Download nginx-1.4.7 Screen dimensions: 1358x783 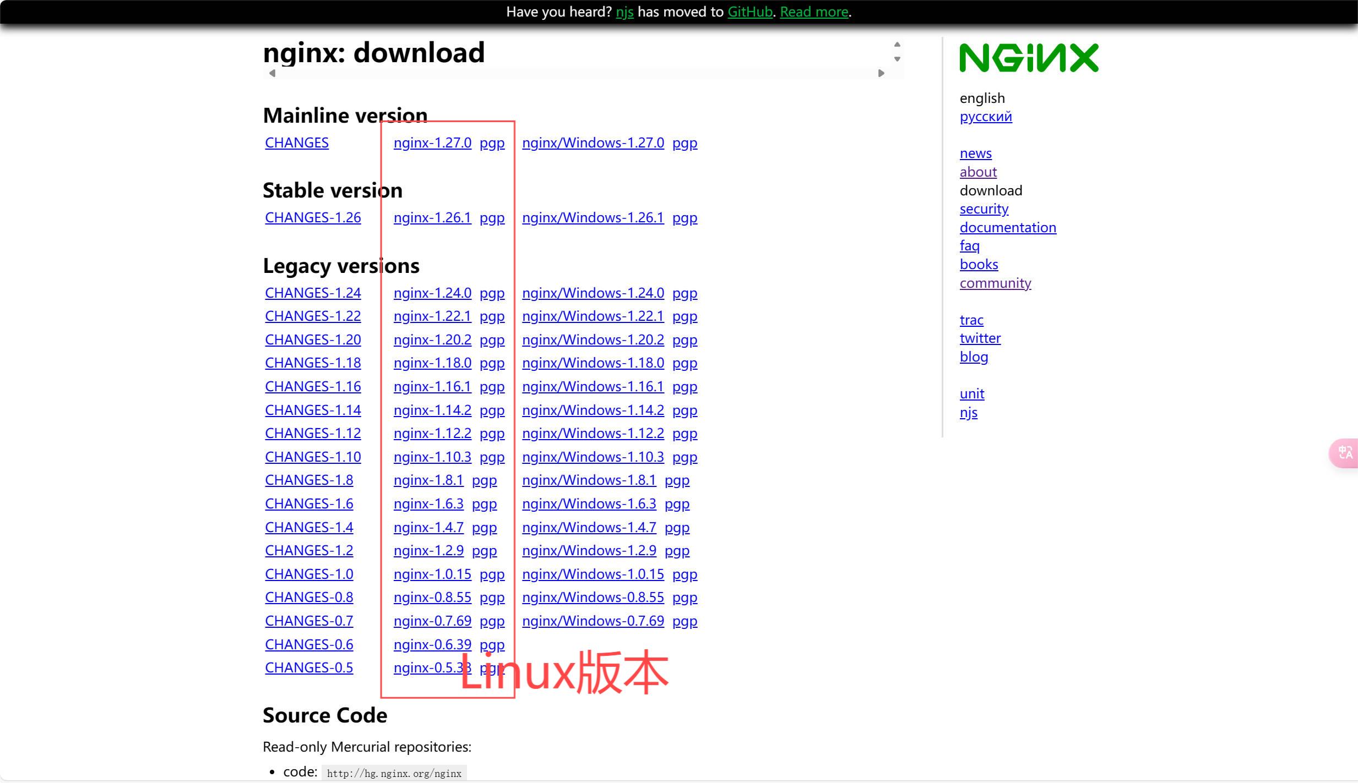(428, 528)
